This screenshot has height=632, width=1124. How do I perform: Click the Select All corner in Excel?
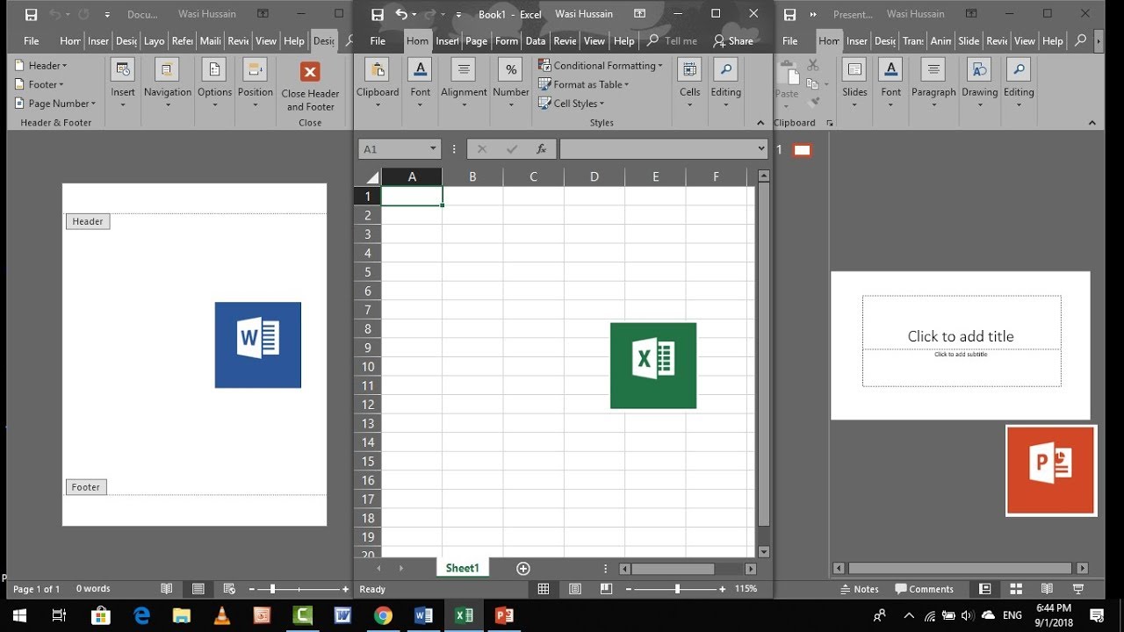pos(372,176)
